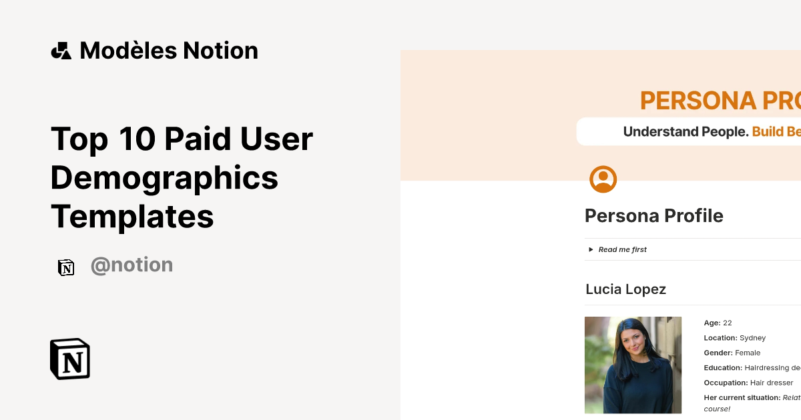Click the Persona Profile heading
This screenshot has height=420, width=801.
pyautogui.click(x=653, y=215)
